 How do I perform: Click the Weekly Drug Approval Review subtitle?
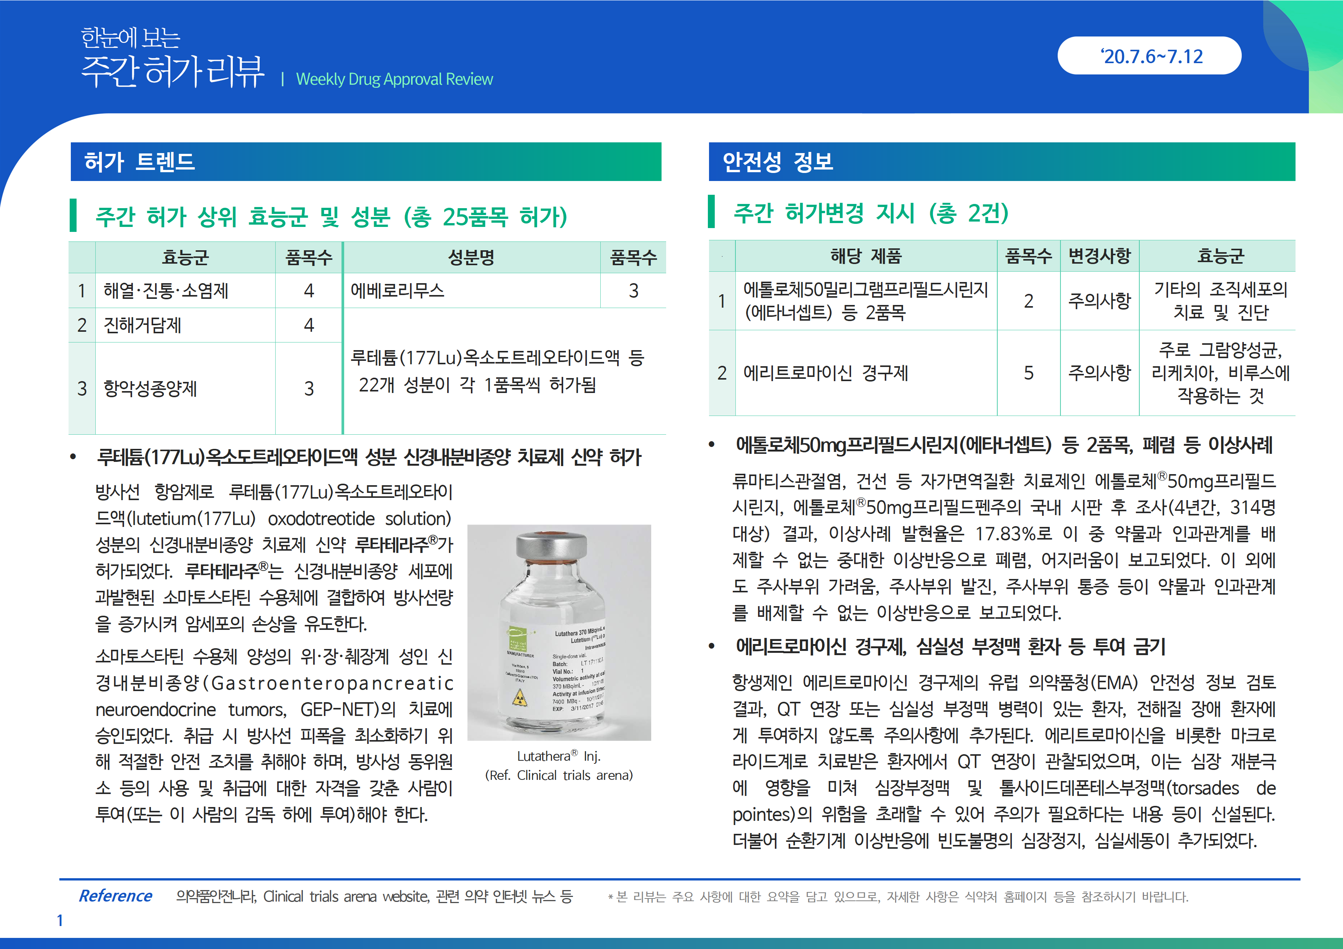pos(394,79)
